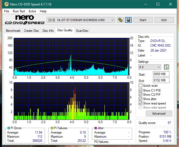Close the Nero CD-DVD Speed window
Image resolution: width=179 pixels, height=147 pixels.
[171, 4]
